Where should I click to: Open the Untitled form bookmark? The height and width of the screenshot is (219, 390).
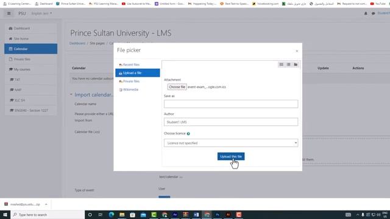click(169, 4)
